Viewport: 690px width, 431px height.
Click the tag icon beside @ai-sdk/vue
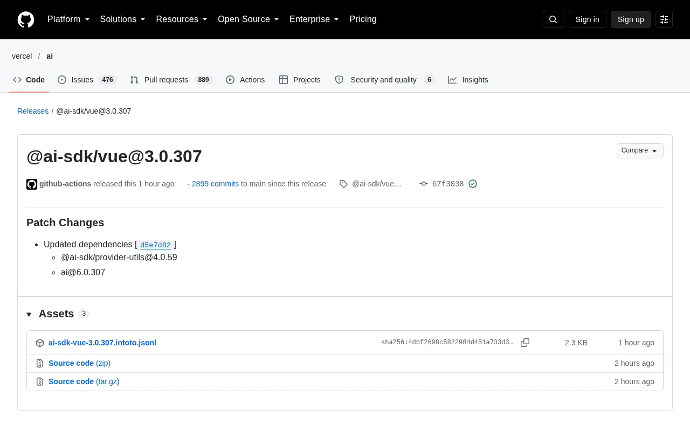pos(343,184)
